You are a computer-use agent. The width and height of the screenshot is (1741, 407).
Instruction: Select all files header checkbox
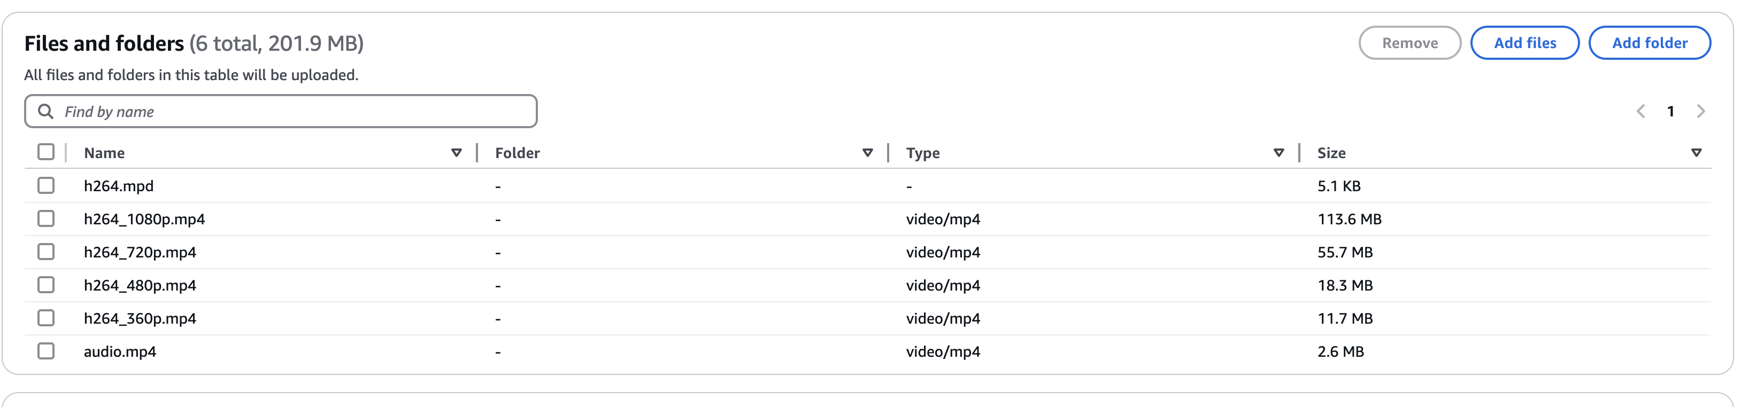click(46, 153)
